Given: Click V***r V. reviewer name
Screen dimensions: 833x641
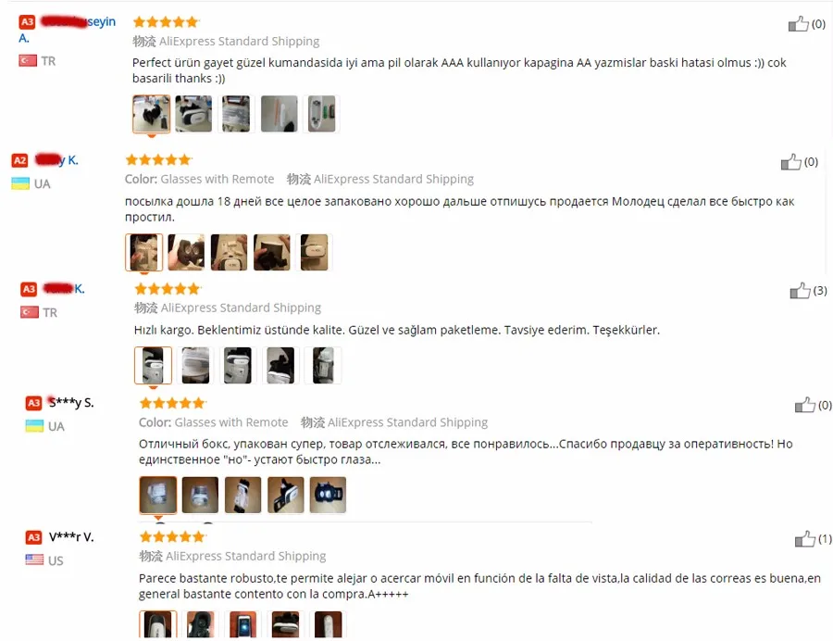Looking at the screenshot, I should pos(71,537).
